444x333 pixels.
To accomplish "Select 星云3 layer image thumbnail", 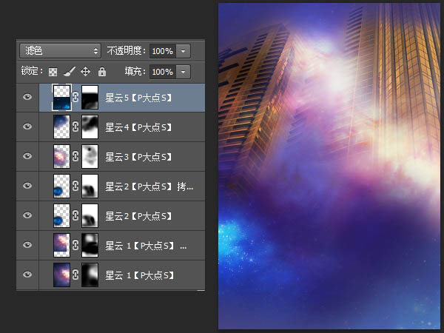I will [x=61, y=156].
